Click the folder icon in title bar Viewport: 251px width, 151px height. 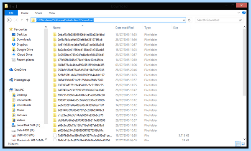(x=6, y=6)
